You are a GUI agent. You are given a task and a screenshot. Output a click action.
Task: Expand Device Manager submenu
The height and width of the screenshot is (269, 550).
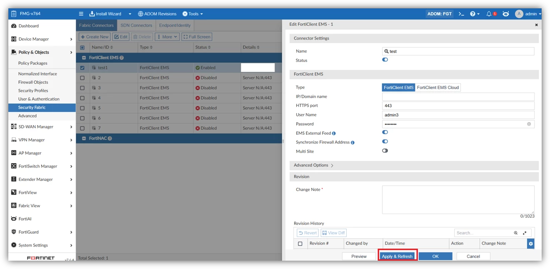pyautogui.click(x=71, y=39)
